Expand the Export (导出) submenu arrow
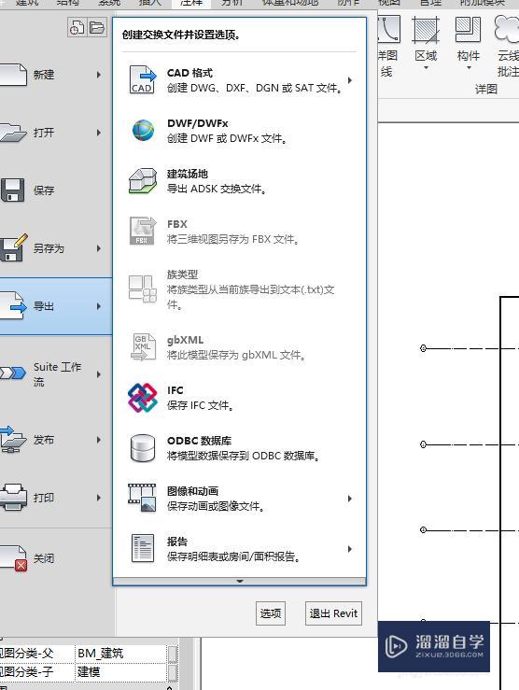This screenshot has width=519, height=690. coord(99,306)
